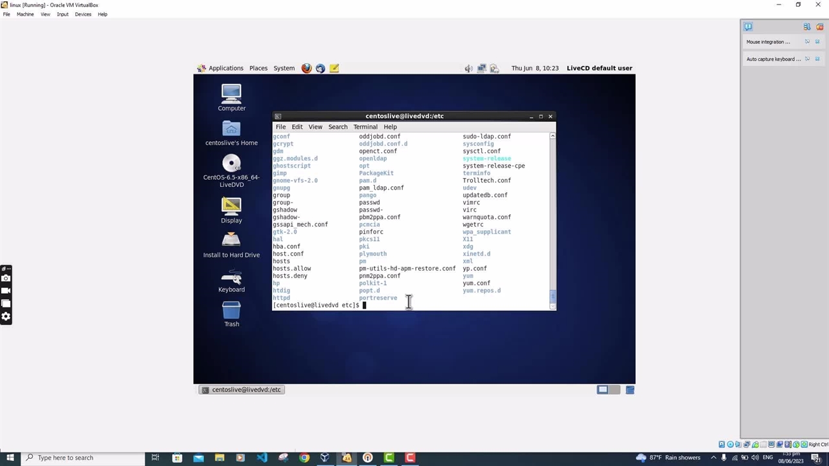Click the centoslive@livedvd:/etc taskbar button
This screenshot has width=829, height=466.
[242, 390]
